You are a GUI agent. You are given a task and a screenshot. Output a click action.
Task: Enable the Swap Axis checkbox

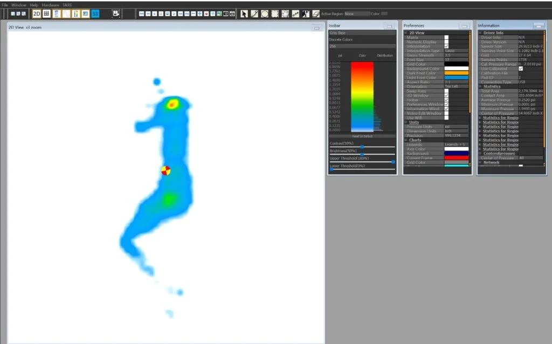point(446,92)
